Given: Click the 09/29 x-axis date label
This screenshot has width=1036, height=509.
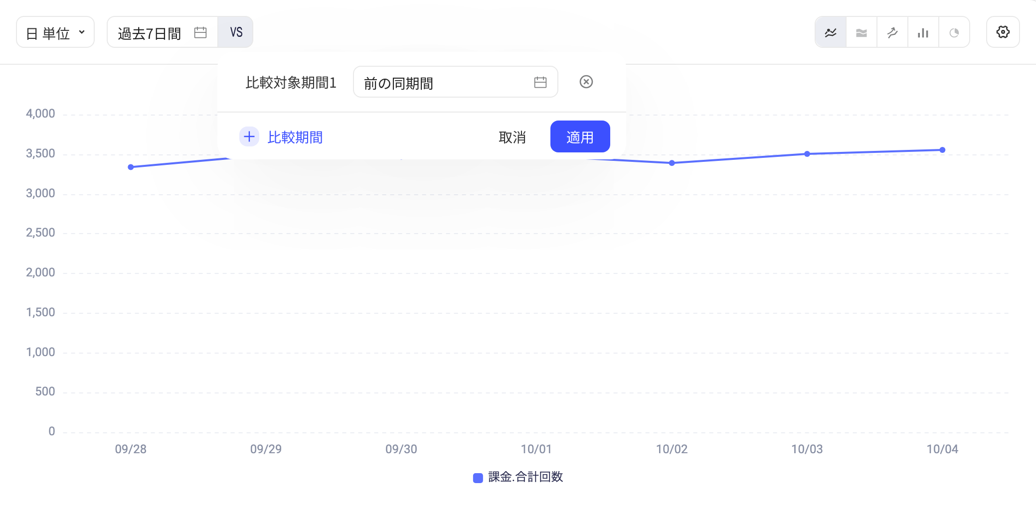Looking at the screenshot, I should point(266,449).
